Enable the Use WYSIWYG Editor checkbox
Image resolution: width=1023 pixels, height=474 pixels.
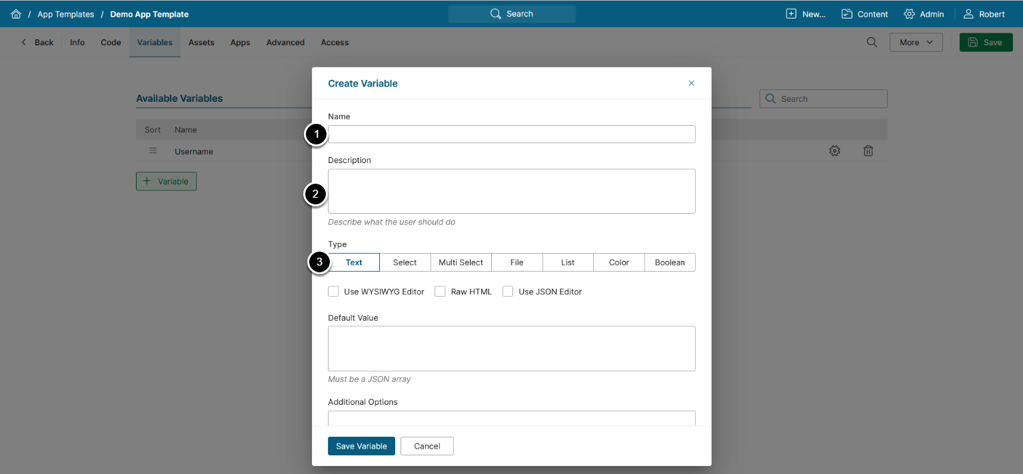pyautogui.click(x=334, y=292)
